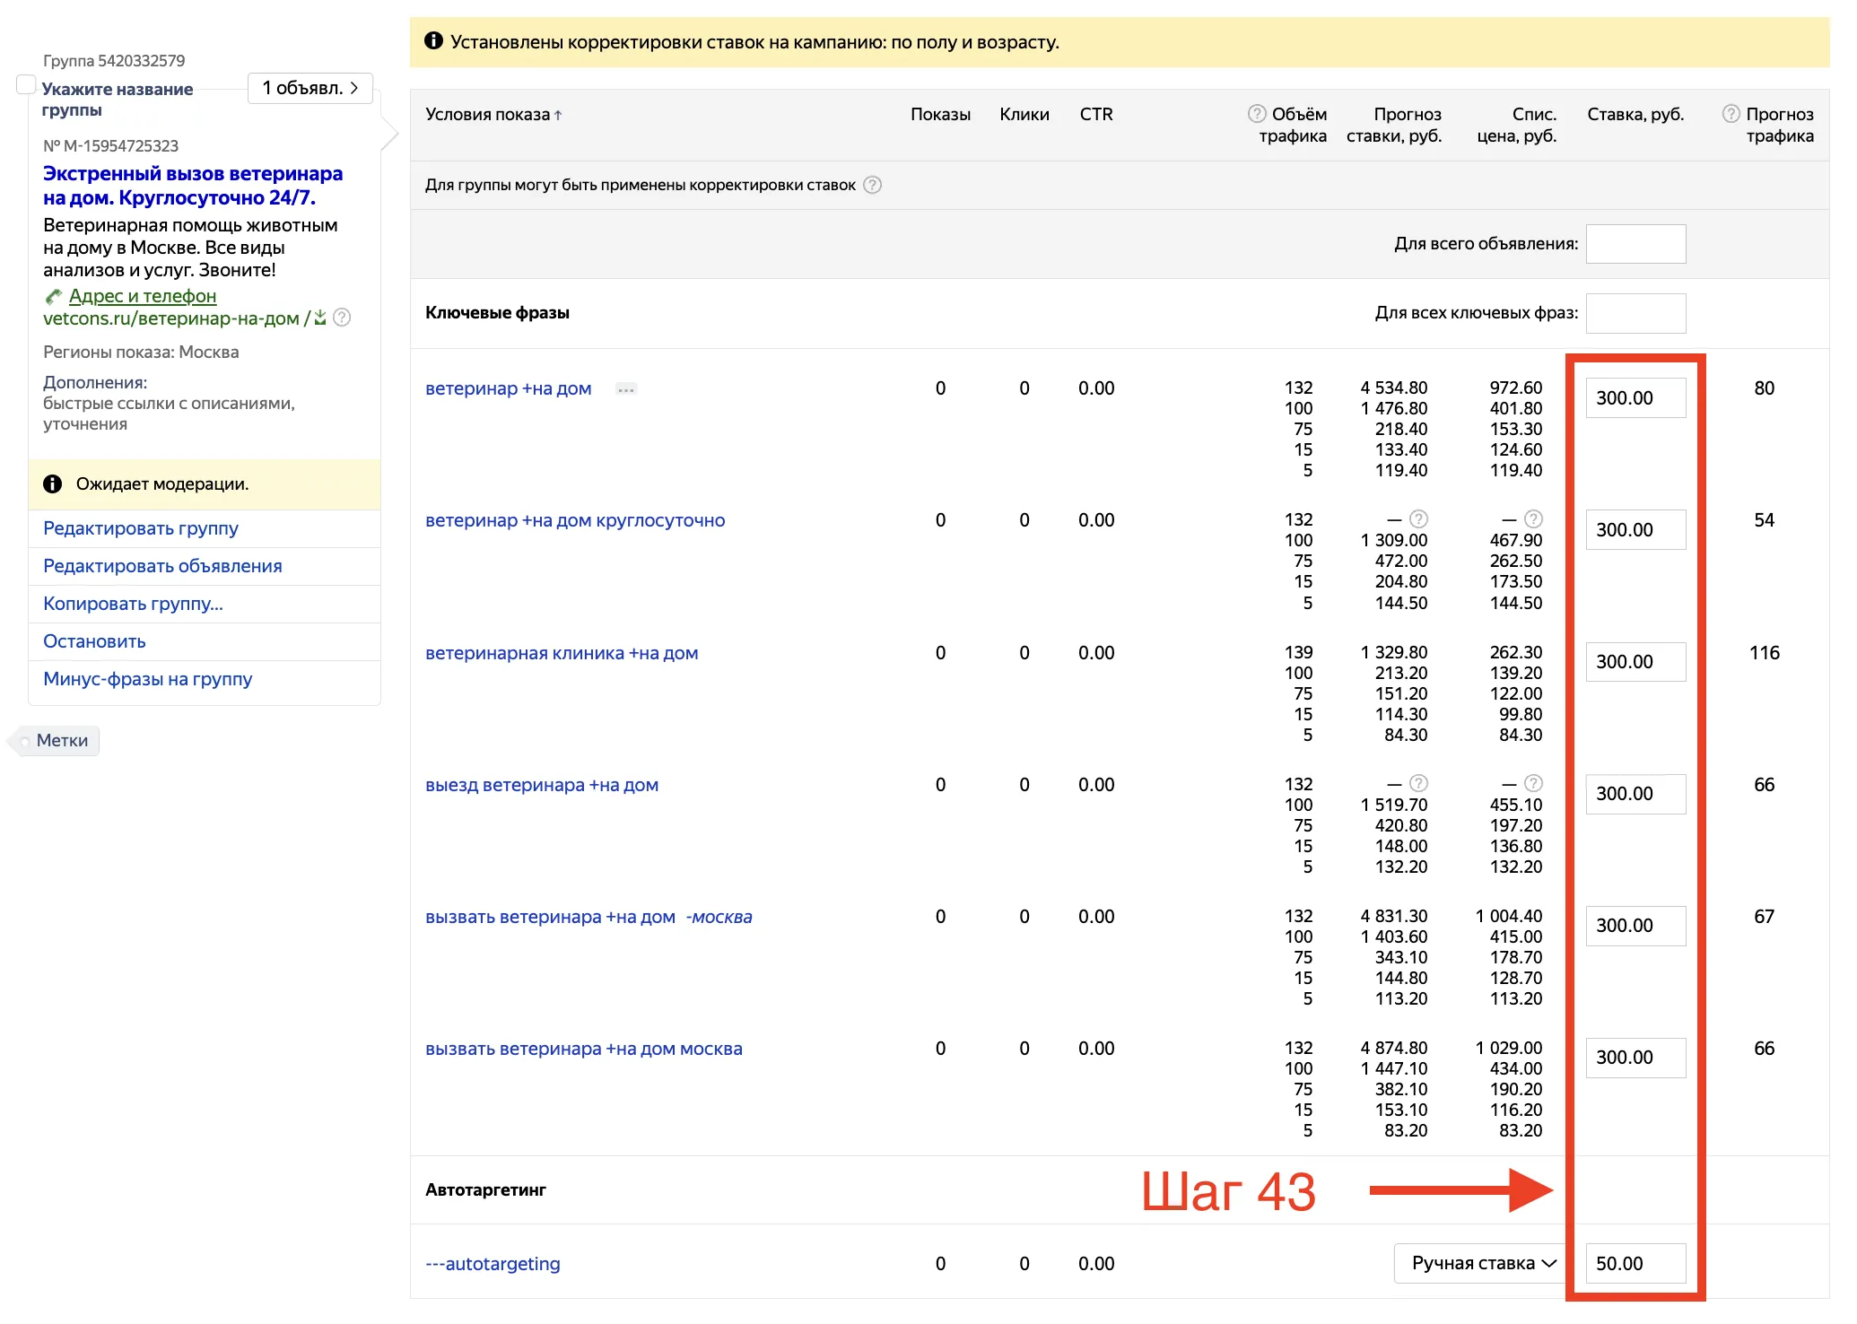The image size is (1857, 1324).
Task: Choose Копировать группу... option
Action: 133,604
